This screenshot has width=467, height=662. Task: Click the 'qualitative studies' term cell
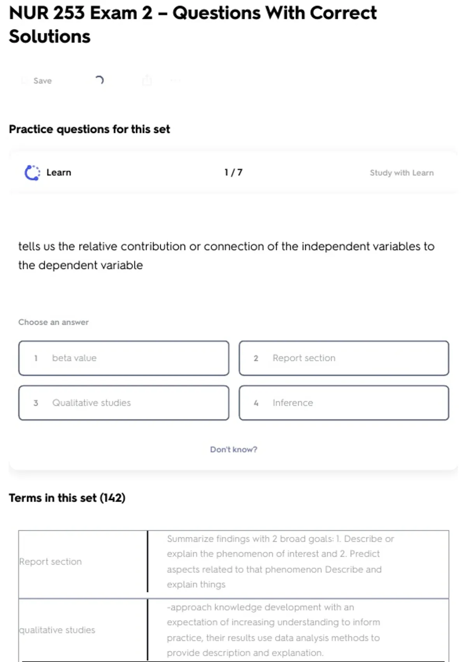(x=57, y=630)
